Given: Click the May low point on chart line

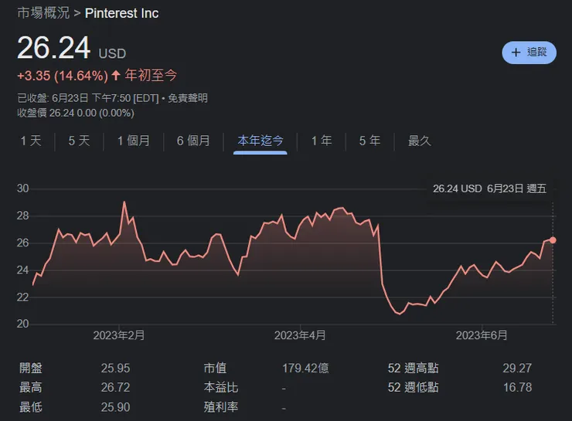Looking at the screenshot, I should coord(400,314).
